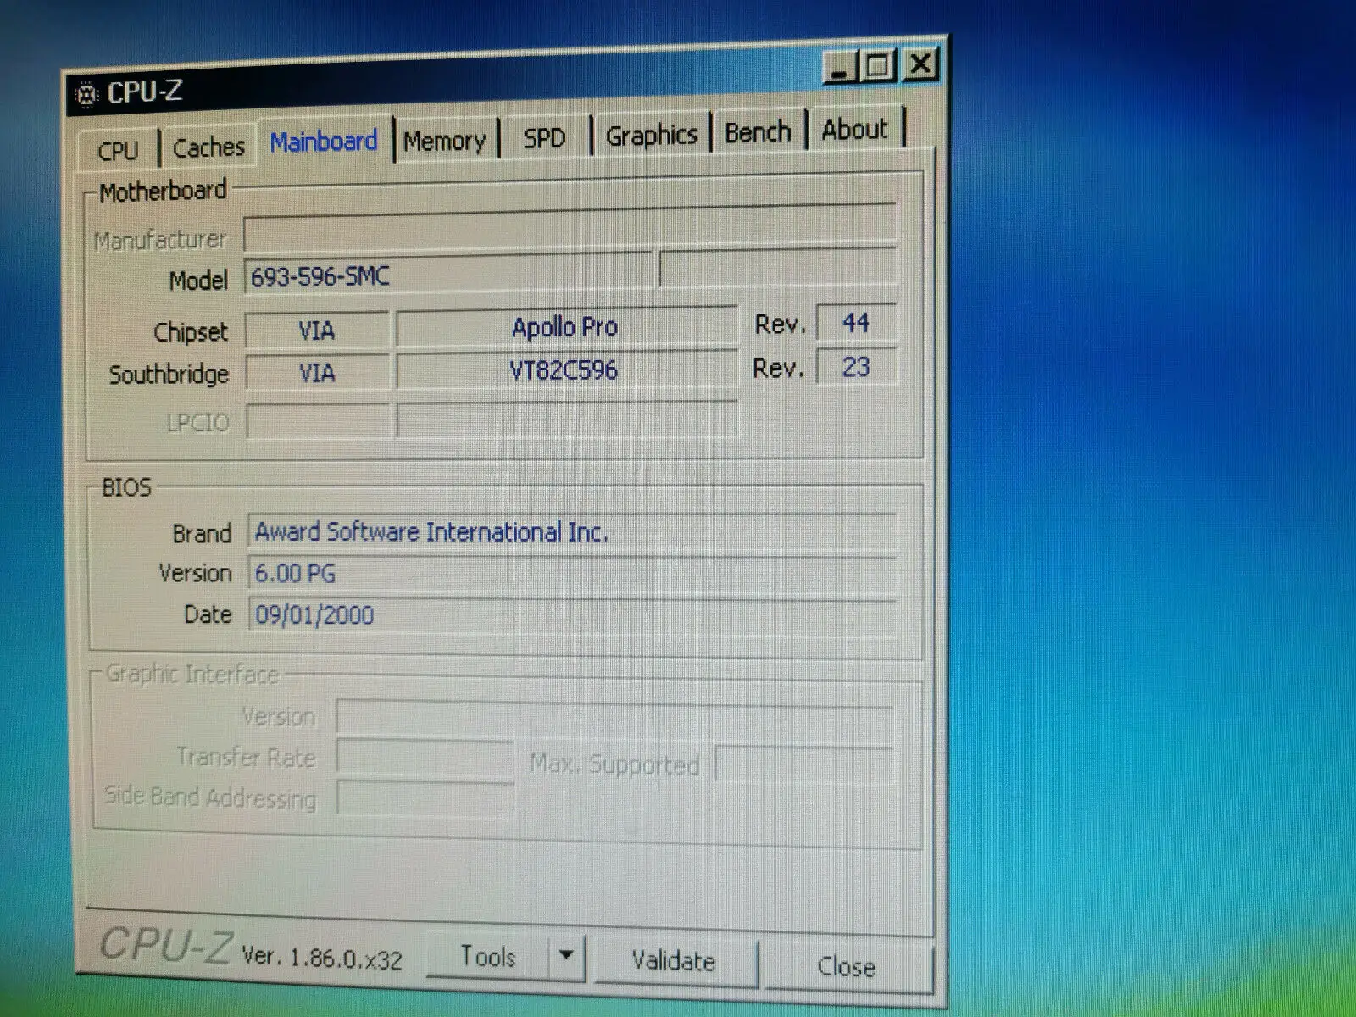1356x1017 pixels.
Task: Click the empty LPCIO model field
Action: click(x=567, y=419)
